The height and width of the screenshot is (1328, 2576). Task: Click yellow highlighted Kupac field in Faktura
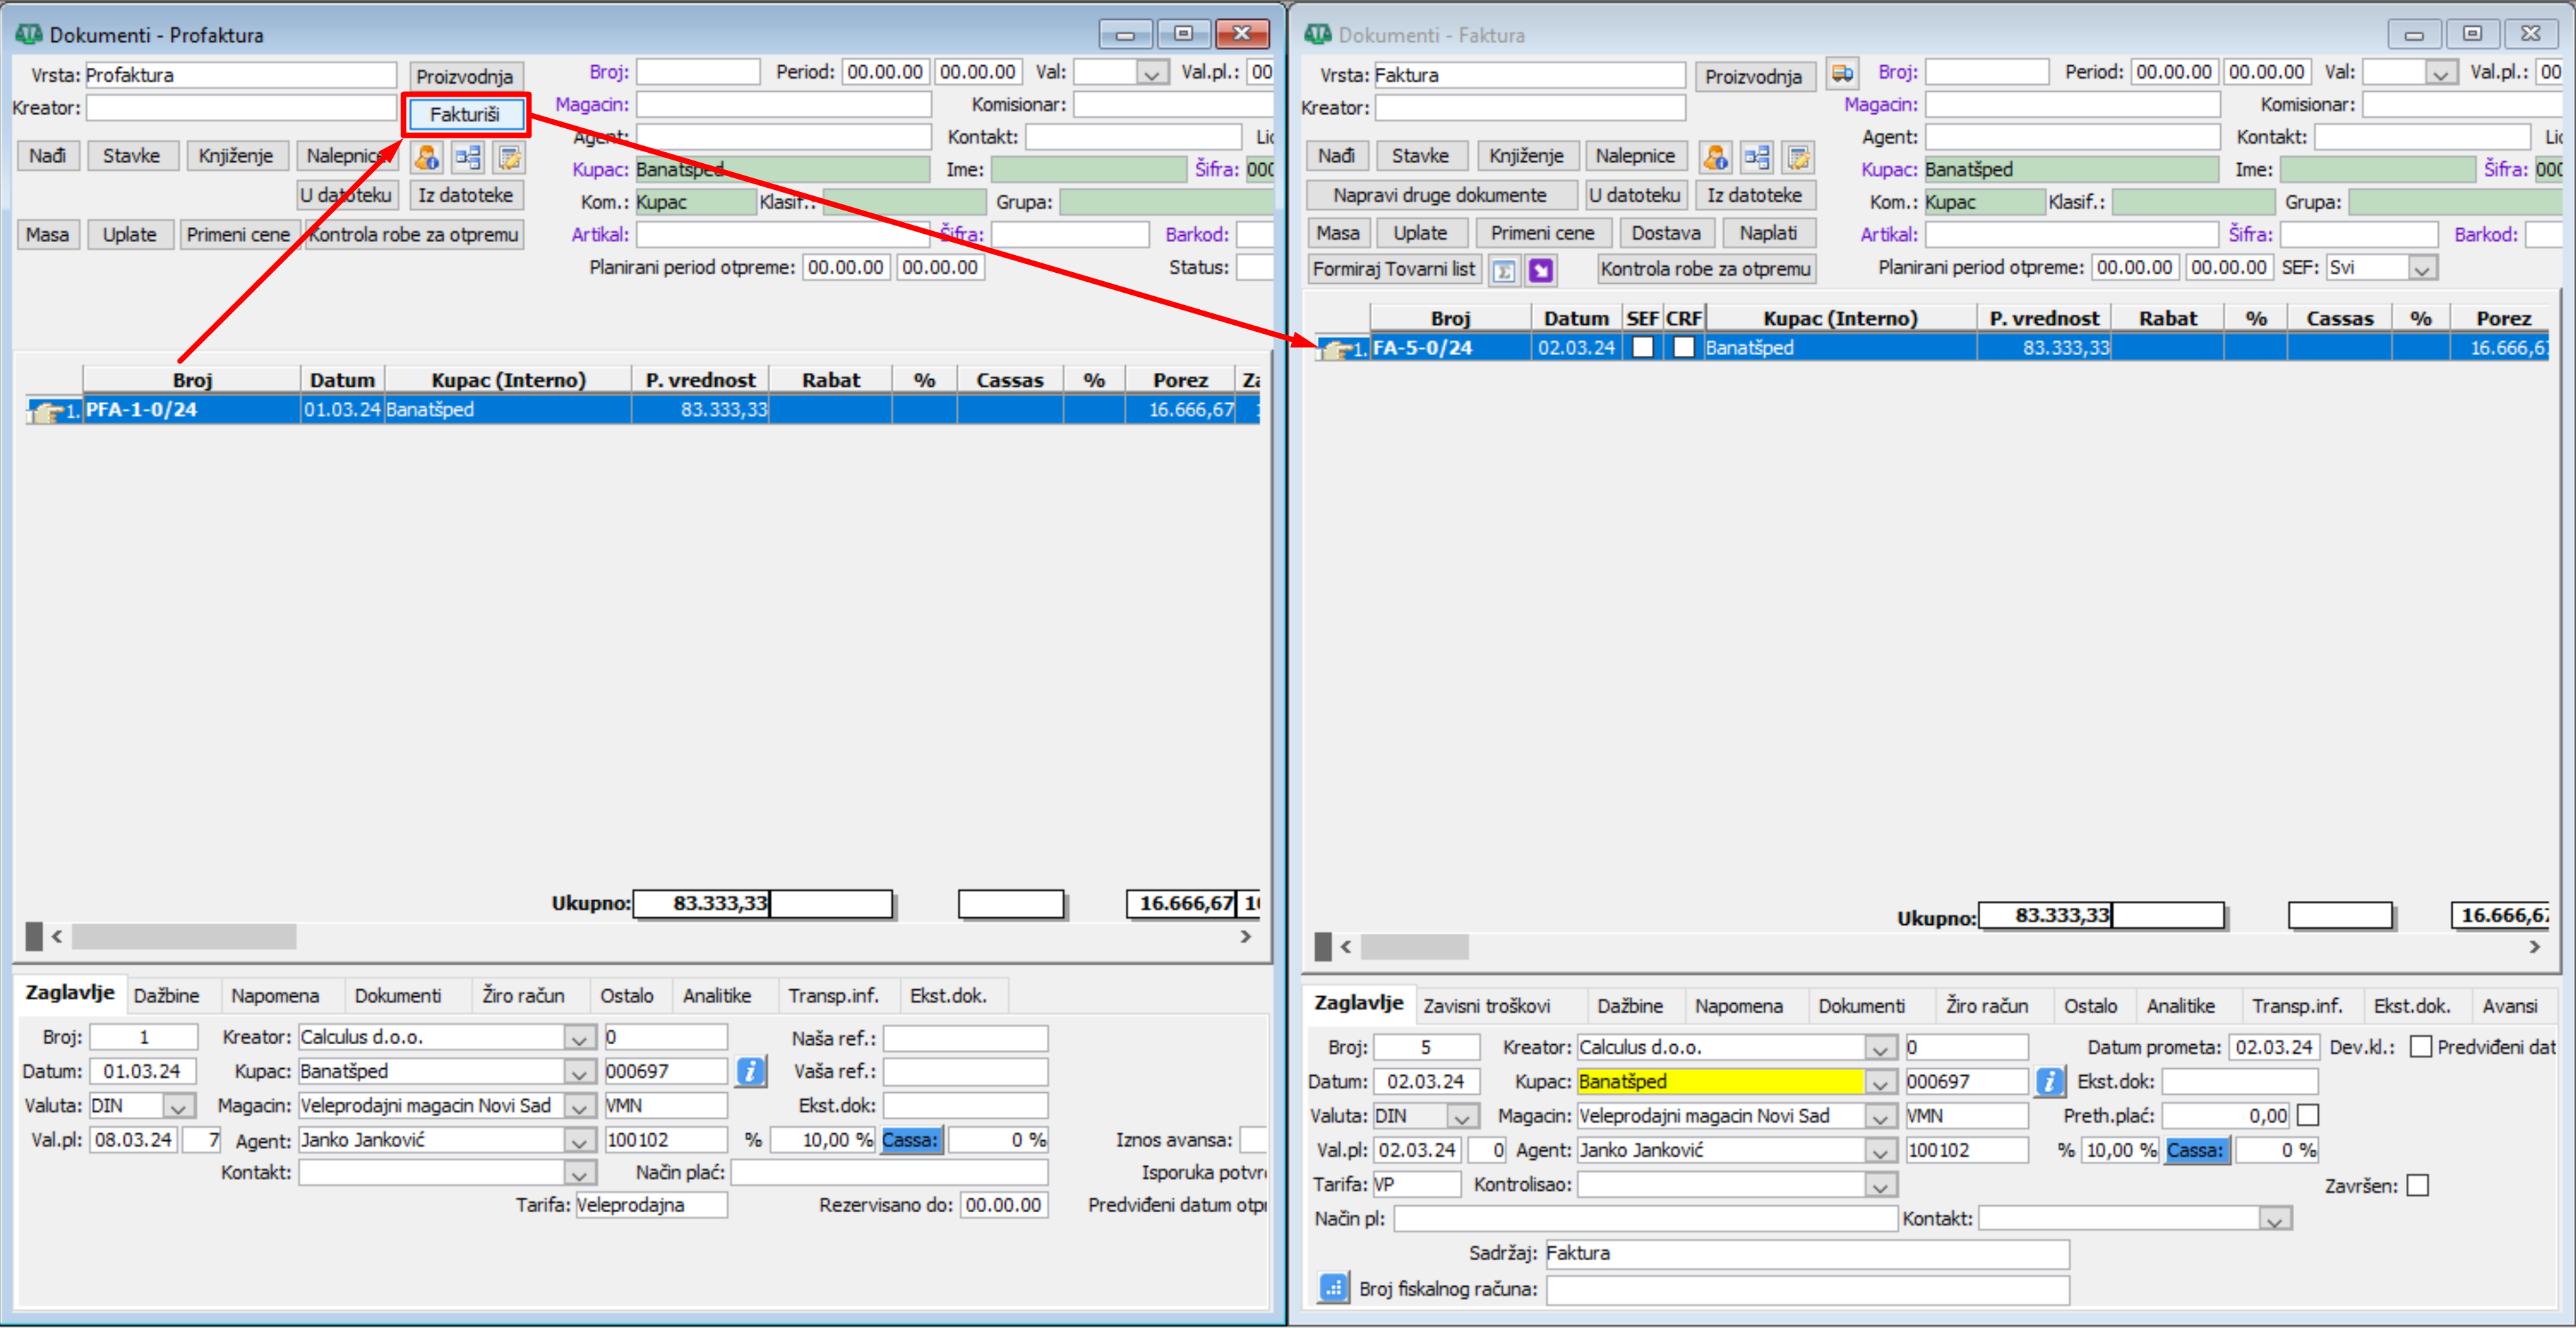pyautogui.click(x=1720, y=1082)
